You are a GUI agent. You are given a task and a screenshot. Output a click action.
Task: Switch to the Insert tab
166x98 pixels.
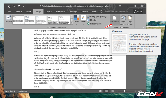[x=29, y=12]
